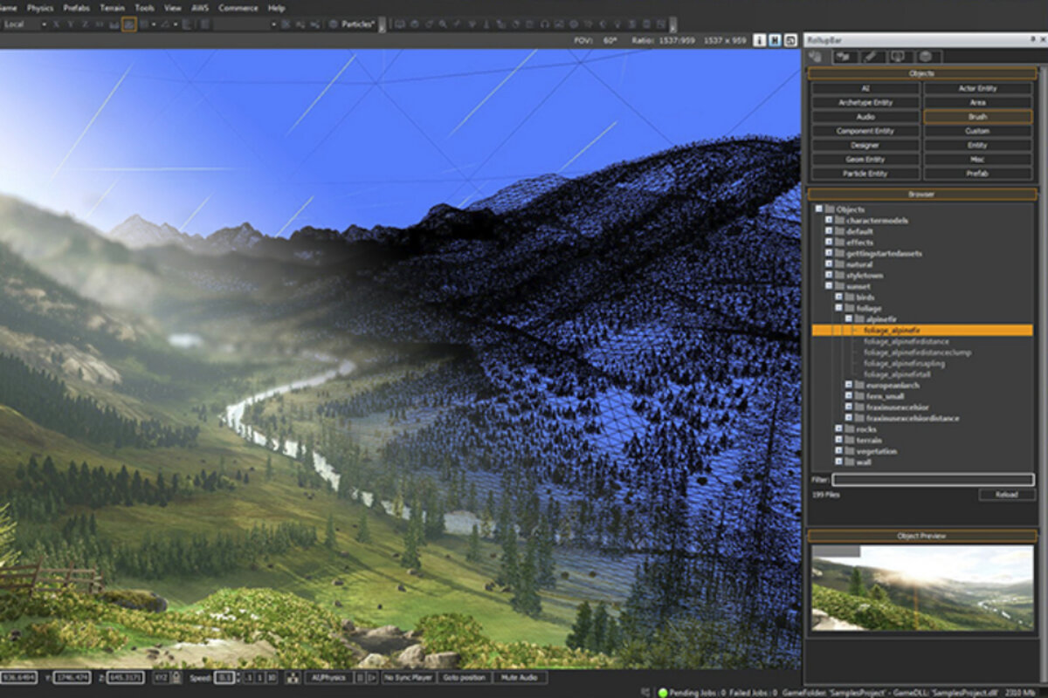This screenshot has height=698, width=1048.
Task: Click the Reload button
Action: pyautogui.click(x=1006, y=495)
